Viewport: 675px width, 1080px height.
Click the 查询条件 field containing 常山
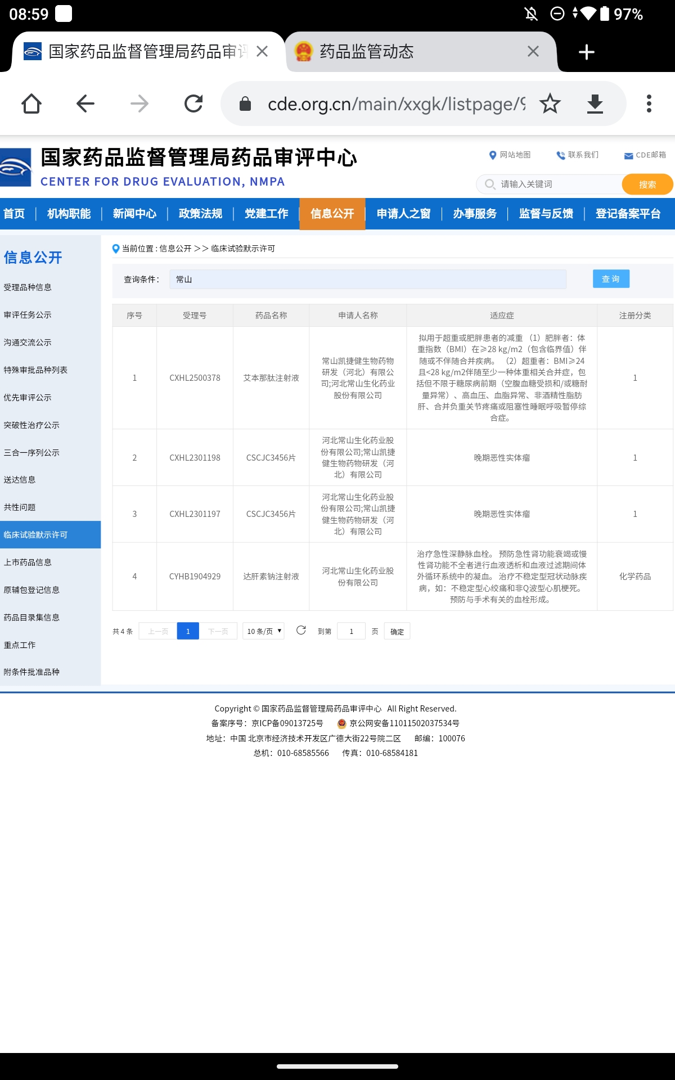[x=368, y=280]
